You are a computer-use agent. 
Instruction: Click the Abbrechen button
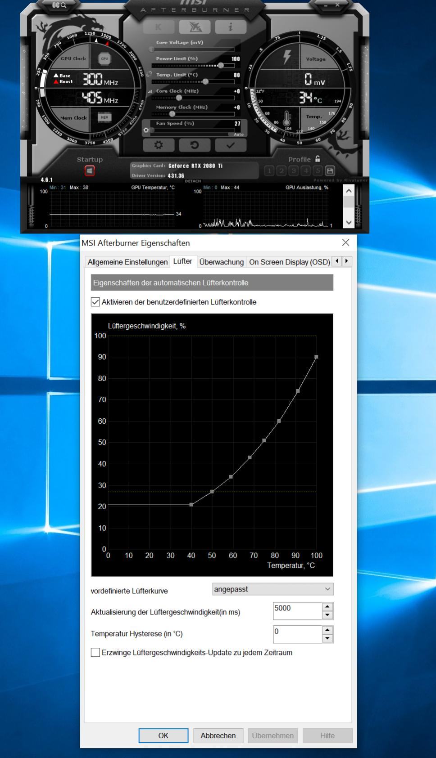tap(218, 736)
